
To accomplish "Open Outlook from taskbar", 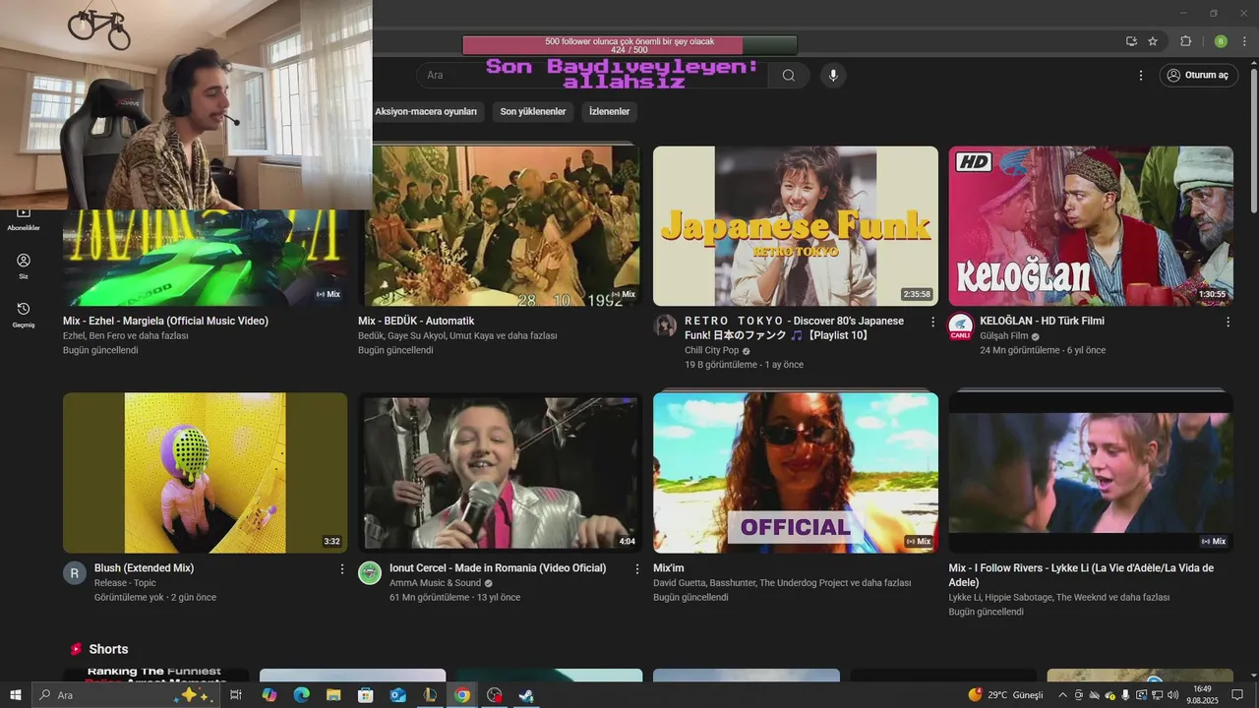I will 397,695.
